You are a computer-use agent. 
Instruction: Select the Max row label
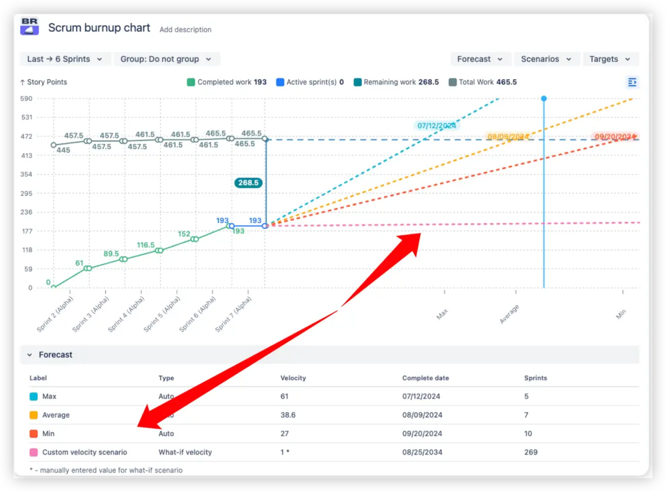49,397
